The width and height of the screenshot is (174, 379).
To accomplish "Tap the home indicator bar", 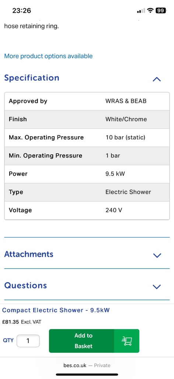I will pyautogui.click(x=87, y=375).
